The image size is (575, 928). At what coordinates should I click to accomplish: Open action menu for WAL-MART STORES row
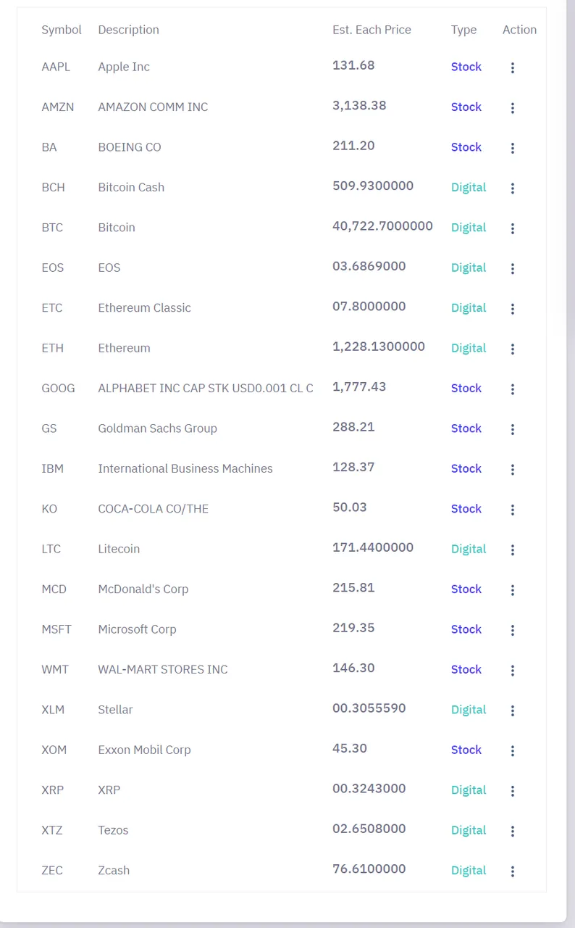tap(513, 671)
